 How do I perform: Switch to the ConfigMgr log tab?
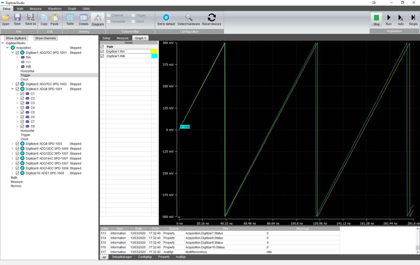click(145, 257)
